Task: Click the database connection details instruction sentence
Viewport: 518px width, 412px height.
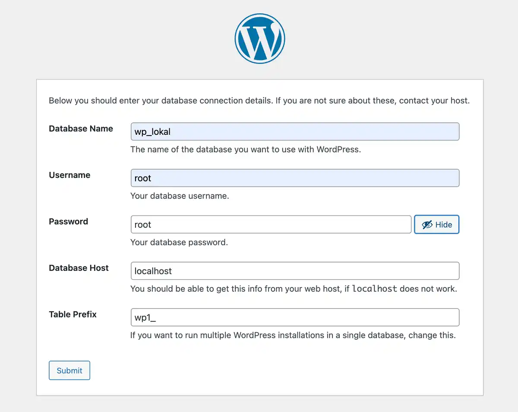Action: click(x=259, y=100)
